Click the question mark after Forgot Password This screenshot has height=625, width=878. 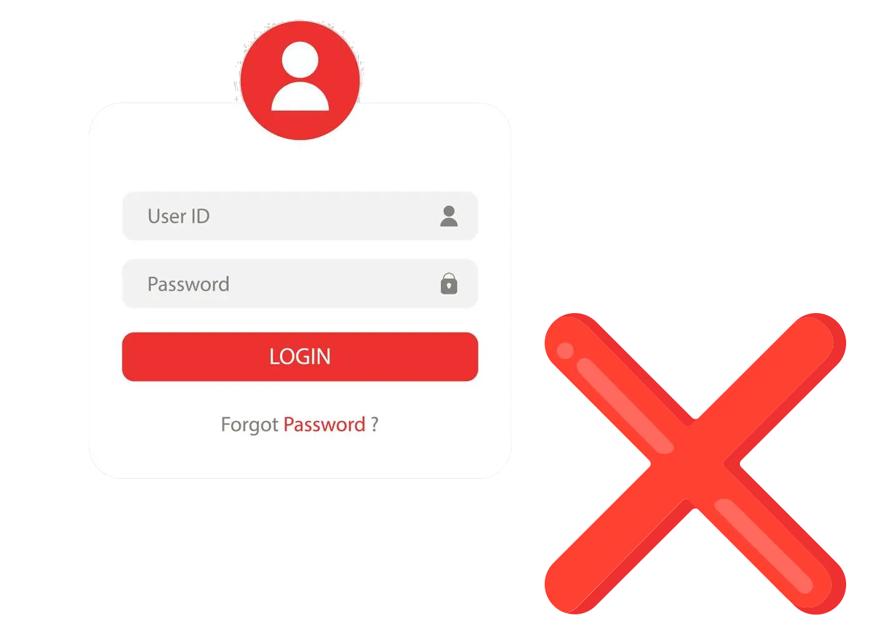375,424
